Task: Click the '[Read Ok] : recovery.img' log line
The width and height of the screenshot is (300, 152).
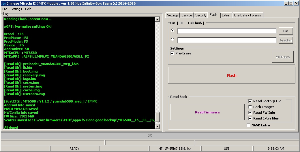Action: pyautogui.click(x=25, y=75)
